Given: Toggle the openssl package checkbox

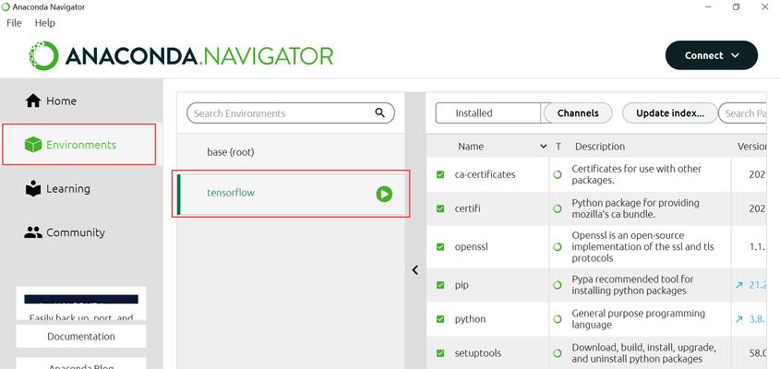Looking at the screenshot, I should [x=440, y=246].
